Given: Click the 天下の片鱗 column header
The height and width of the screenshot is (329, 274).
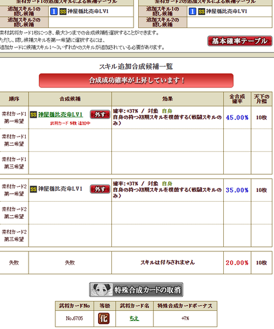Looking at the screenshot, I should pyautogui.click(x=261, y=99).
